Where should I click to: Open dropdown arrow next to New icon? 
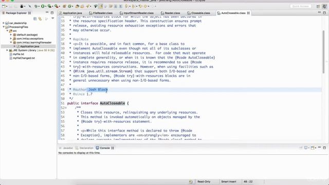7,7
